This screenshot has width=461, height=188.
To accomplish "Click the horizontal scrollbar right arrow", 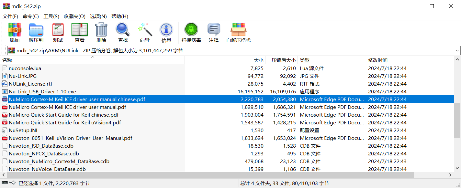I will tap(451, 175).
